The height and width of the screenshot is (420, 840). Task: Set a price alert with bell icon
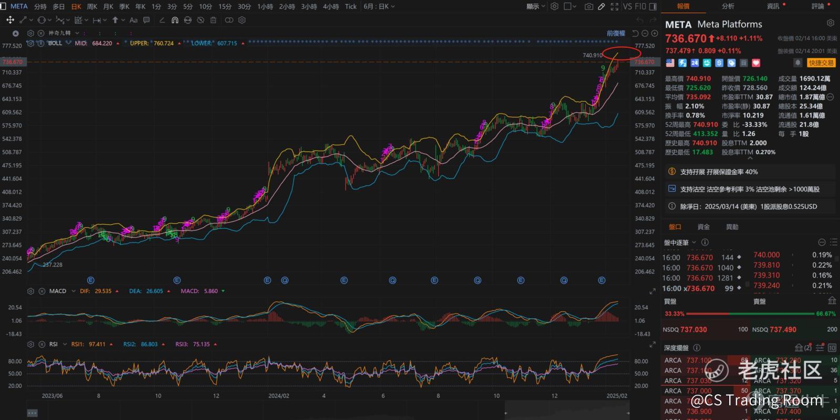click(x=797, y=62)
